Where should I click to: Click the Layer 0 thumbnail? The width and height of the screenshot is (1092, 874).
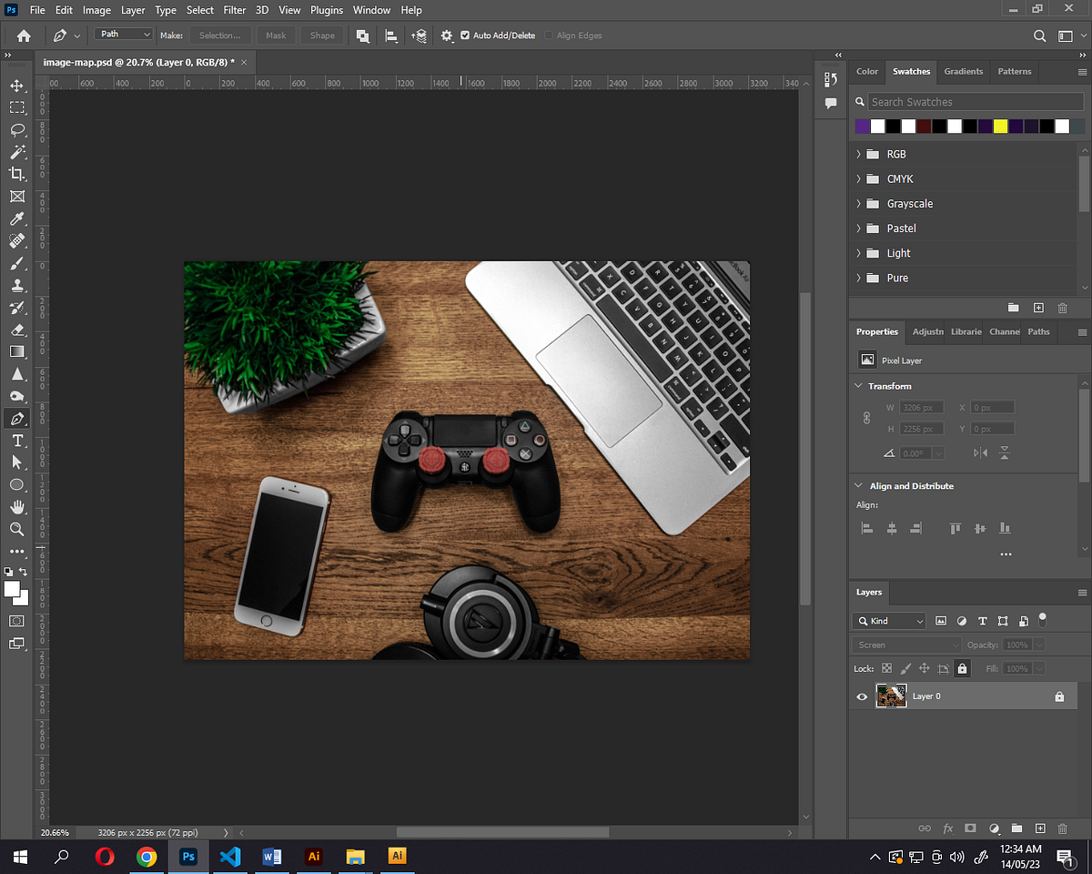(891, 696)
